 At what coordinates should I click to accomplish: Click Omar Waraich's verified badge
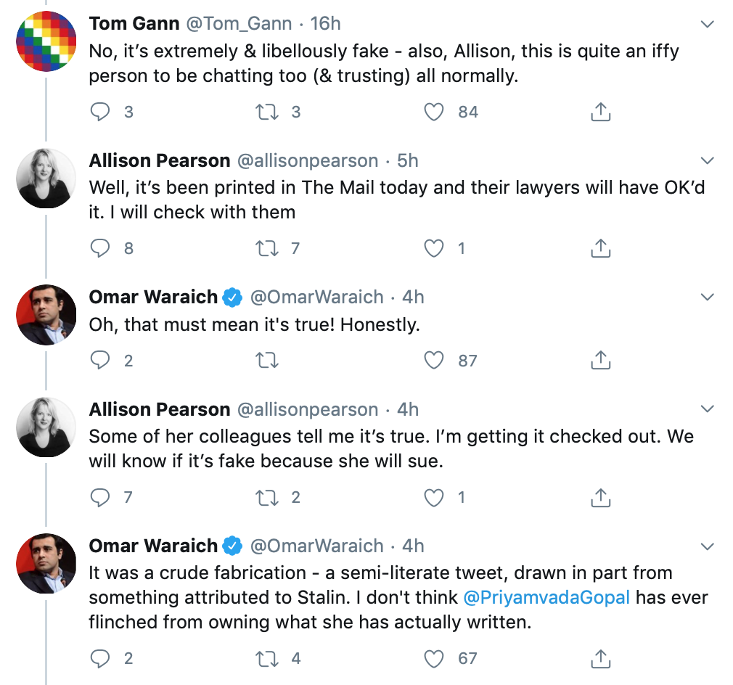click(x=231, y=296)
